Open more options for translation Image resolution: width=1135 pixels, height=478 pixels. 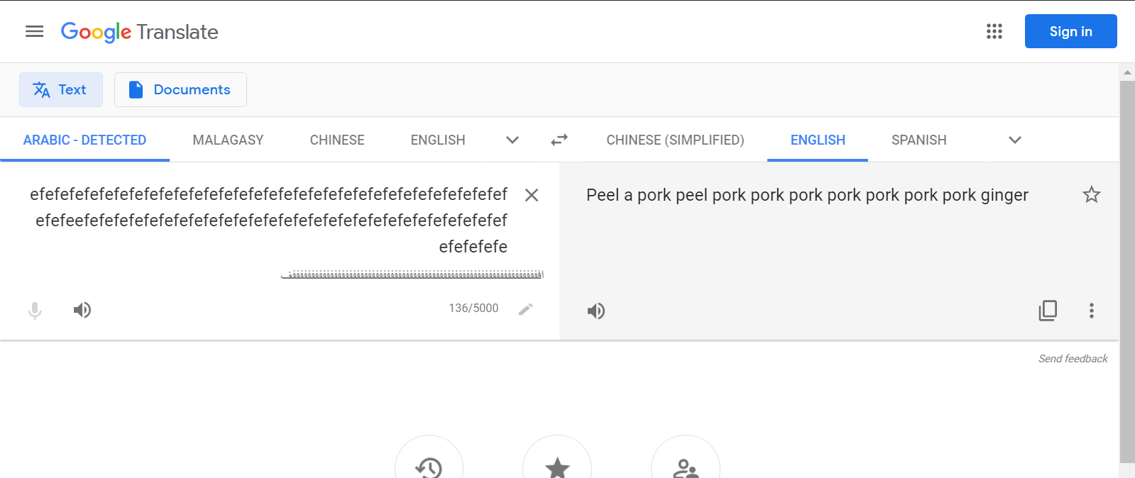pos(1091,311)
